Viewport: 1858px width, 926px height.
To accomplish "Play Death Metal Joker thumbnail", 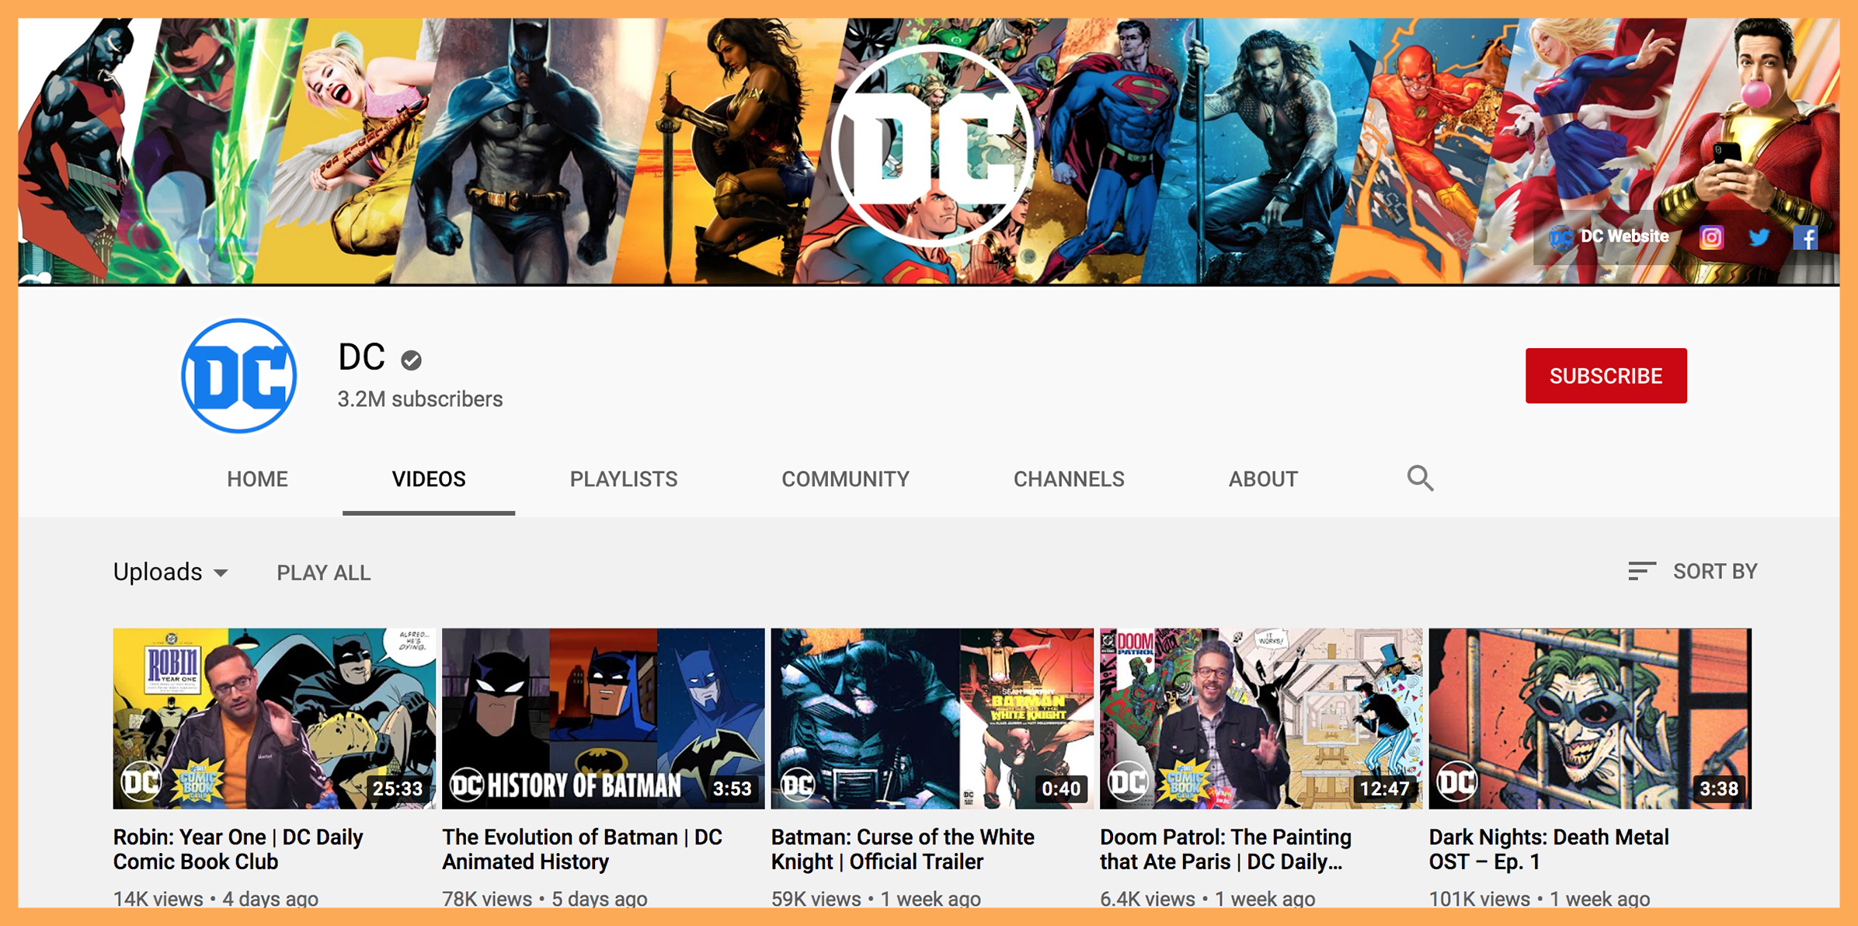I will point(1590,719).
